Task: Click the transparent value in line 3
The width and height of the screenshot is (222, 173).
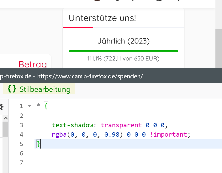Action: click(x=121, y=125)
